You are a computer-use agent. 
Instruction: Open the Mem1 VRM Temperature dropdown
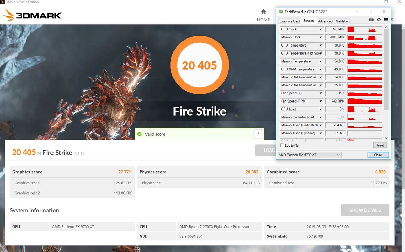321,77
